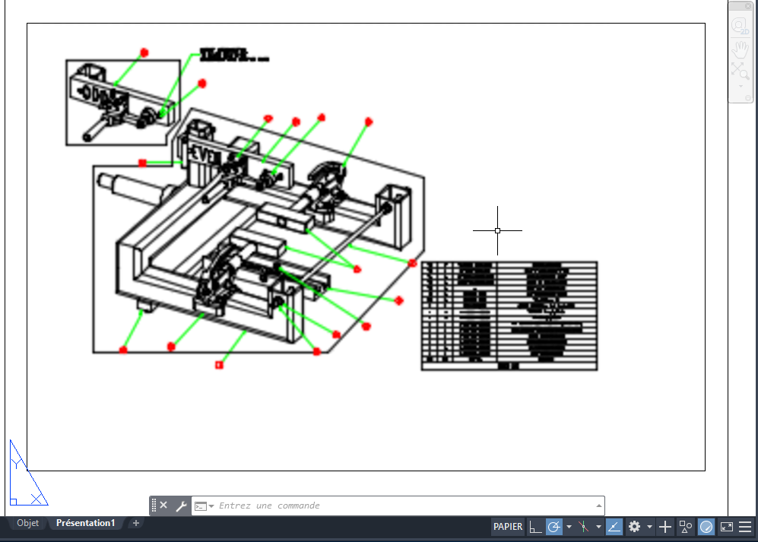
Task: Select the Présentation1 layout tab
Action: [86, 523]
